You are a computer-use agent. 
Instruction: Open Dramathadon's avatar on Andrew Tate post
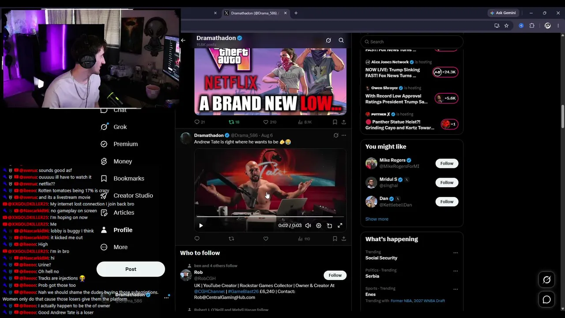coord(186,139)
